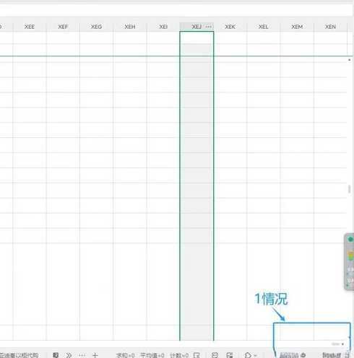Add a new sheet with the plus icon
This screenshot has height=358, width=354.
coord(95,355)
